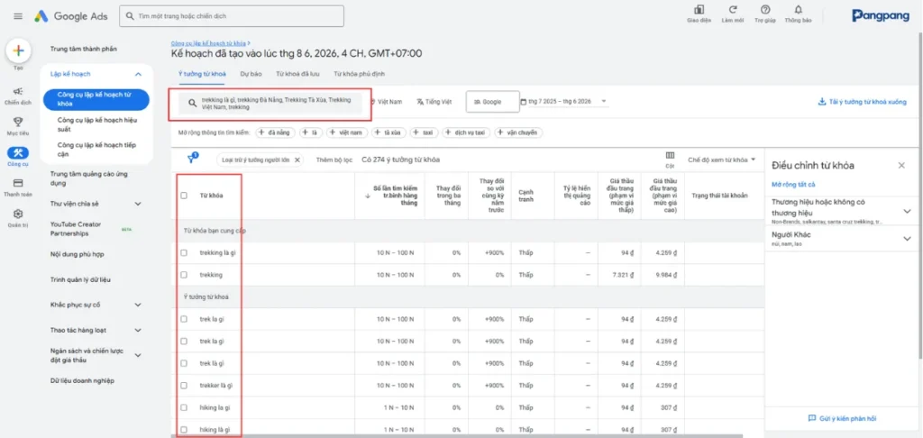Click the keyword input with trekking terms
Image resolution: width=923 pixels, height=438 pixels.
tap(270, 103)
